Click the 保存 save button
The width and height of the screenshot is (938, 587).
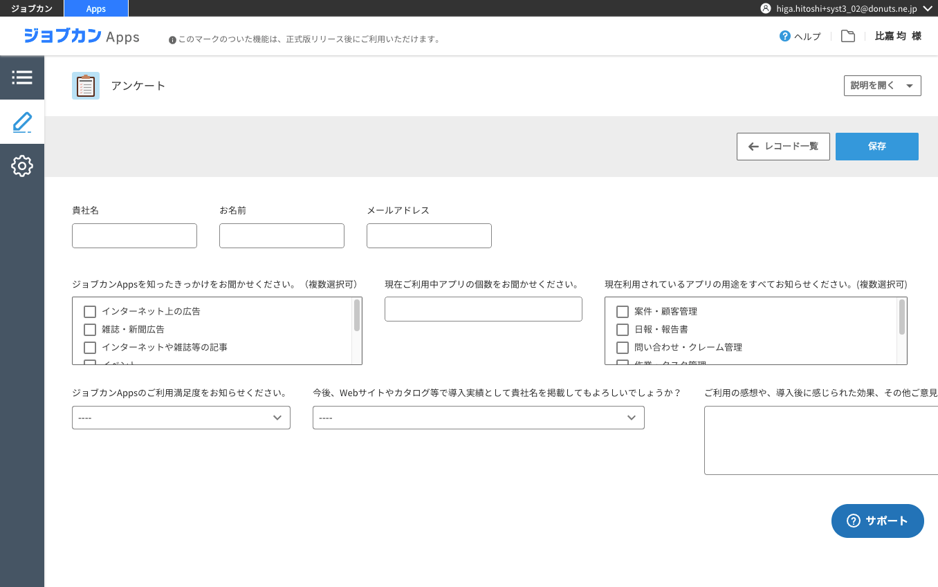click(x=876, y=147)
